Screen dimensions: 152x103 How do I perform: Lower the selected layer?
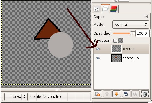point(117,94)
